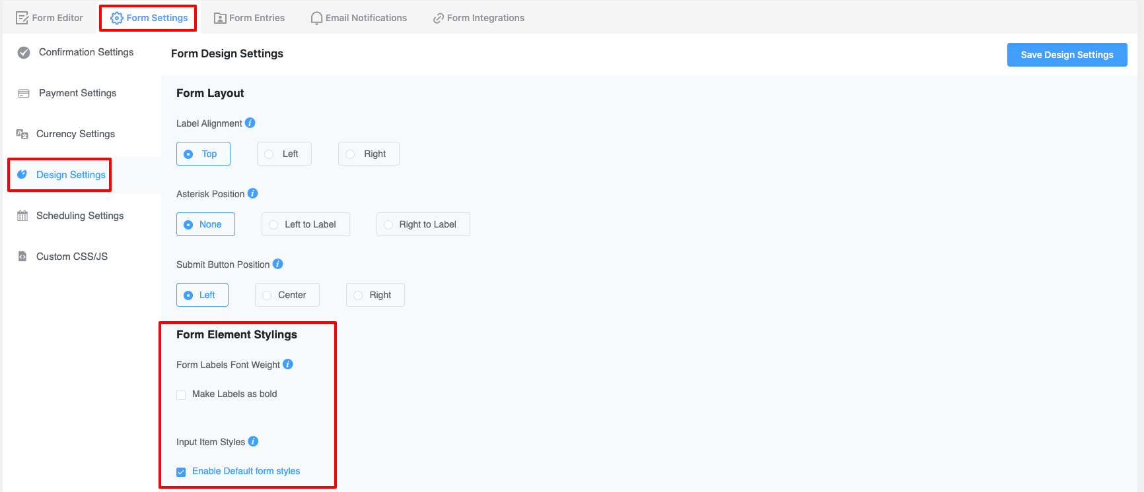This screenshot has width=1144, height=492.
Task: Open Scheduling Settings in sidebar
Action: 82,216
